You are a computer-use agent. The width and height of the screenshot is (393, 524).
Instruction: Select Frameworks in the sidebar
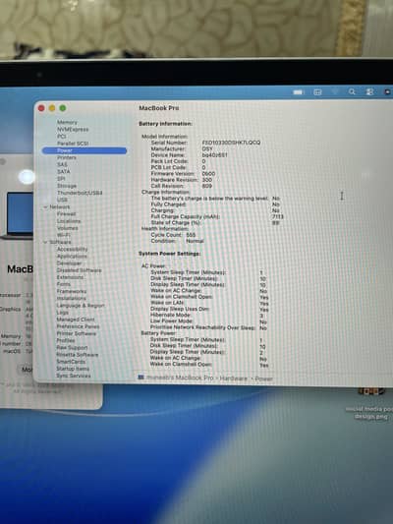72,291
